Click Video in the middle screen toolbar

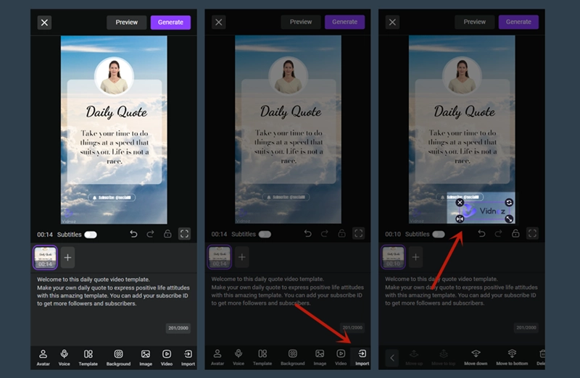click(x=341, y=358)
